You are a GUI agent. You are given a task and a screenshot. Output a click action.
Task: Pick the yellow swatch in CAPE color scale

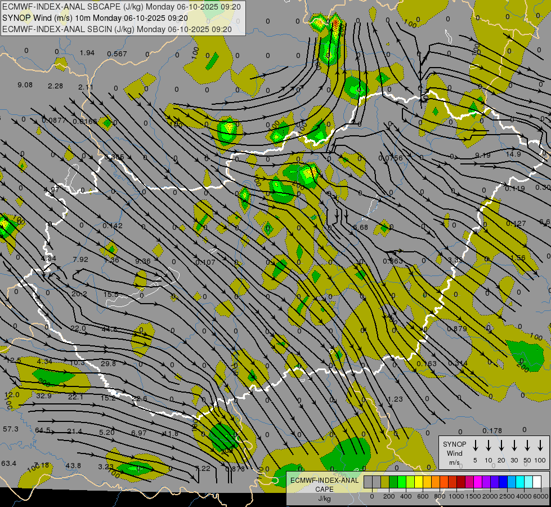coord(419,482)
